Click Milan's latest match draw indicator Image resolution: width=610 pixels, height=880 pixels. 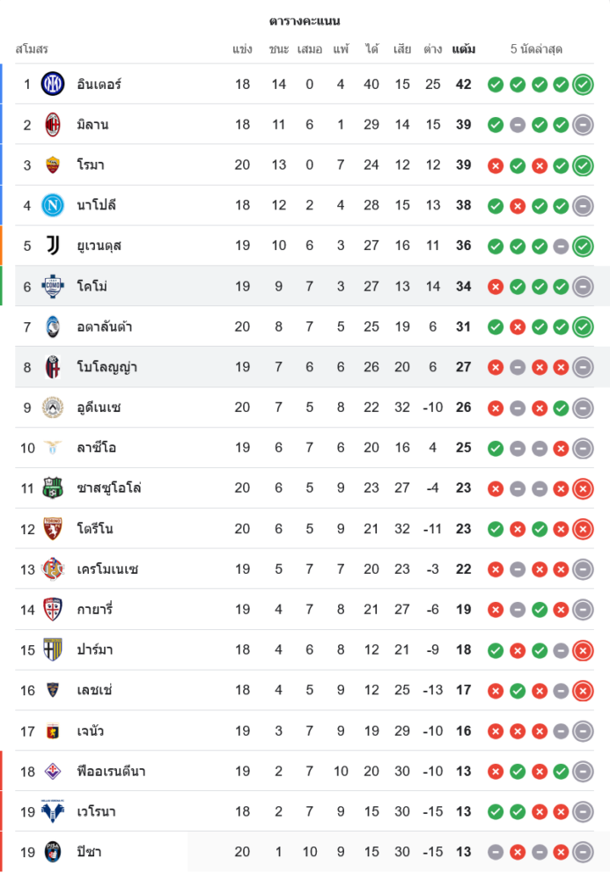[583, 125]
